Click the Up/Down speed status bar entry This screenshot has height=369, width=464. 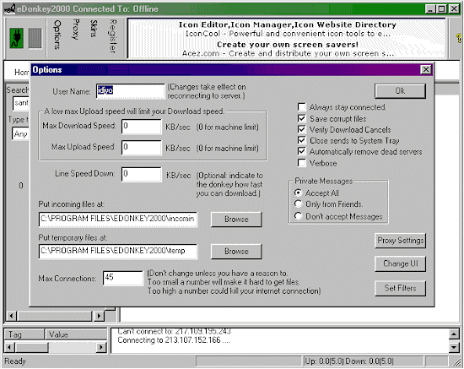(x=364, y=361)
